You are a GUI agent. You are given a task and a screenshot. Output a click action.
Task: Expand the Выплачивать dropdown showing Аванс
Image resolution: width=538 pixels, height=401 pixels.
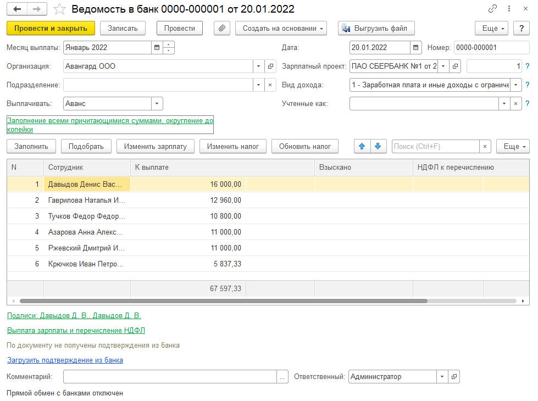click(157, 104)
